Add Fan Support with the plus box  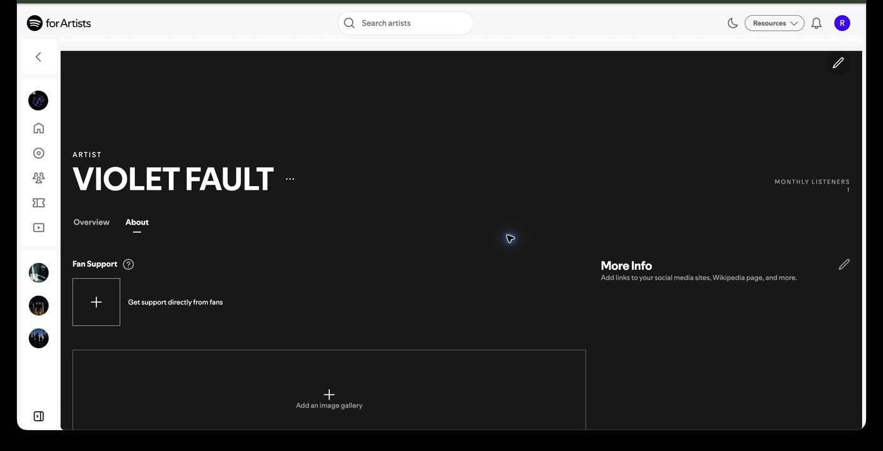click(96, 302)
